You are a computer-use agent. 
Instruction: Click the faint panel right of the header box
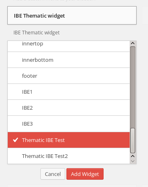[145, 16]
